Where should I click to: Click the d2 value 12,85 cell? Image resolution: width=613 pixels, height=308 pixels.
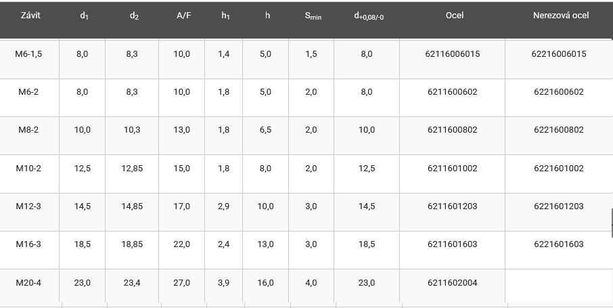click(x=132, y=169)
